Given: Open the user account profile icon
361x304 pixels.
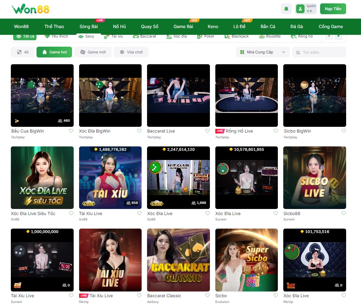Looking at the screenshot, I should pos(300,9).
